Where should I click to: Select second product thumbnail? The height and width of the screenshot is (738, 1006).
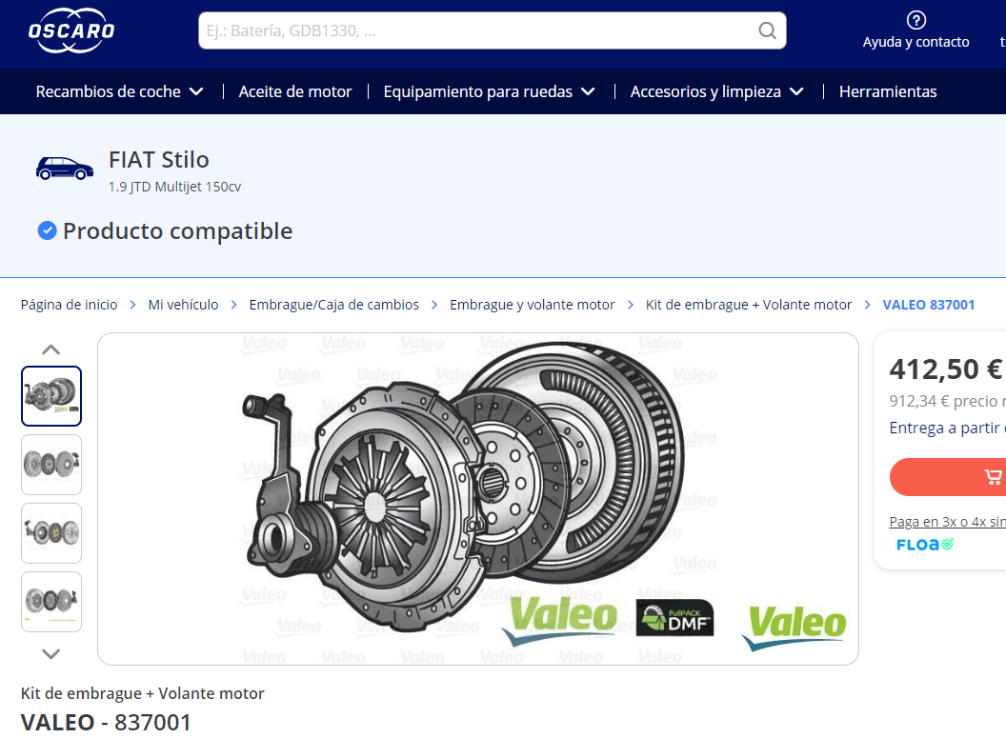click(51, 465)
